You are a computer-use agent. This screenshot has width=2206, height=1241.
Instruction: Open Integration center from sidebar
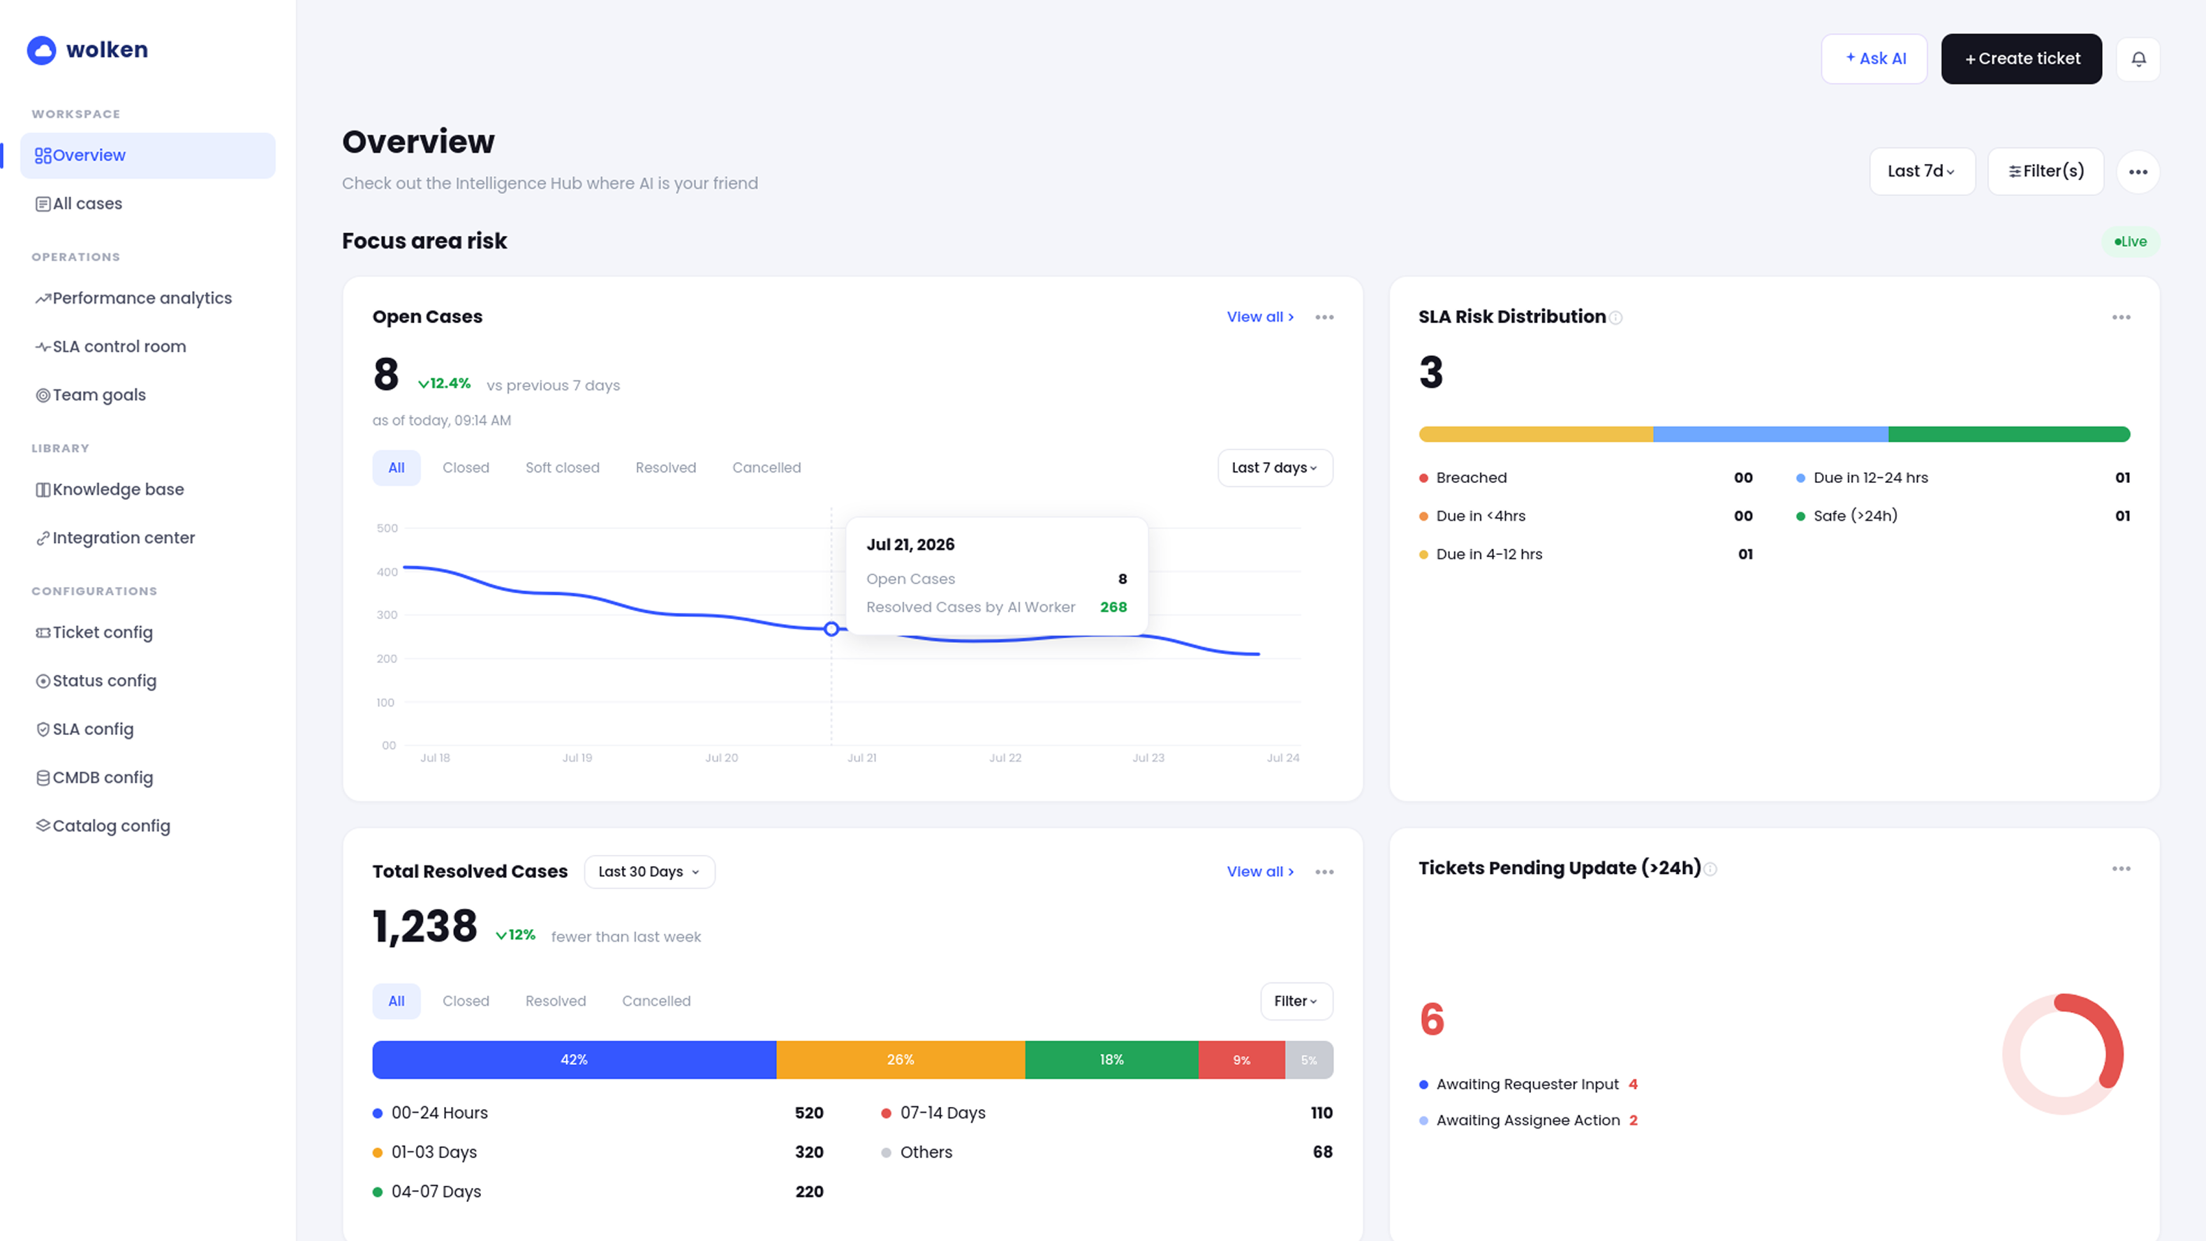pyautogui.click(x=147, y=538)
